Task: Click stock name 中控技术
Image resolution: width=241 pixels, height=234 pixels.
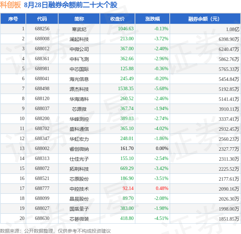Action: (x=79, y=189)
